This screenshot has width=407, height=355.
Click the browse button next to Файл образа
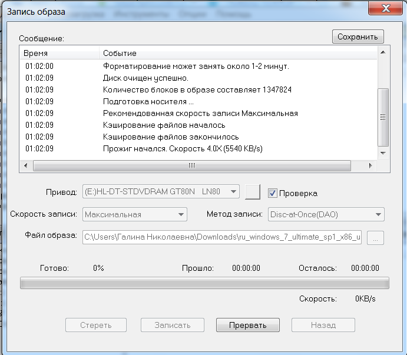coord(375,238)
